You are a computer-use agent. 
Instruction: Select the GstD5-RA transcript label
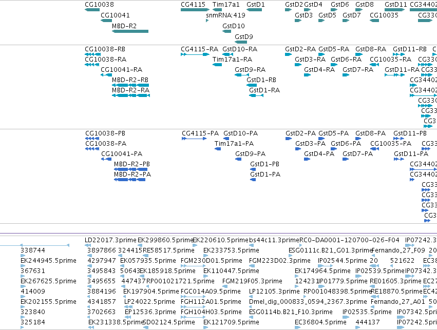tap(334, 49)
